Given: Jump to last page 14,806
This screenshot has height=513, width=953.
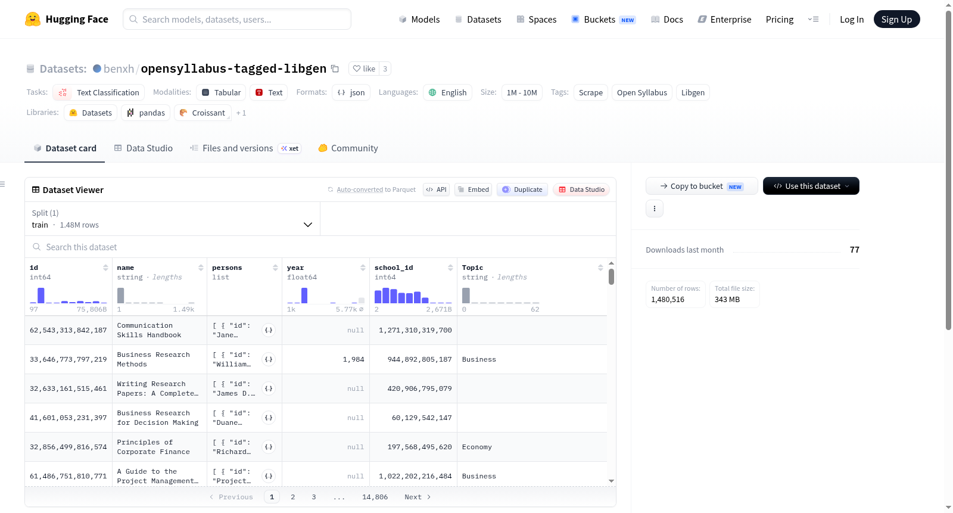Looking at the screenshot, I should pyautogui.click(x=375, y=497).
